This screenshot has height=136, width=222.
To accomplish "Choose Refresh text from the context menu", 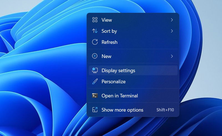I will [109, 42].
